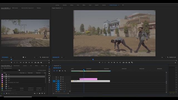Image resolution: width=178 pixels, height=100 pixels.
Task: Select the Type tool
Action: click(x=49, y=82)
